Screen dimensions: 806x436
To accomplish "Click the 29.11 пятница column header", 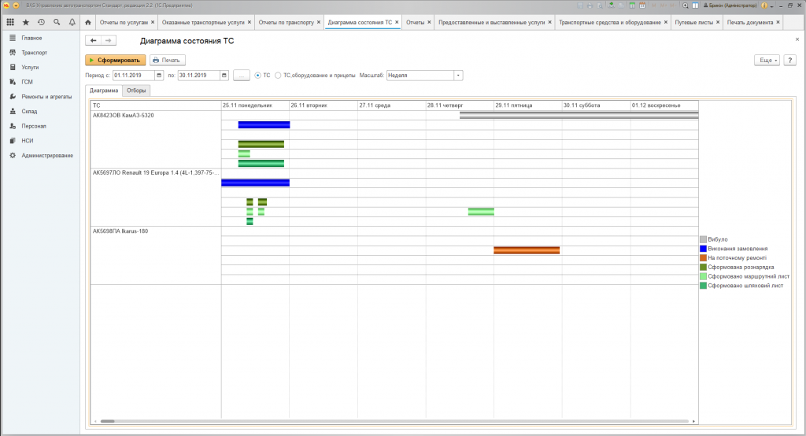I will click(528, 105).
